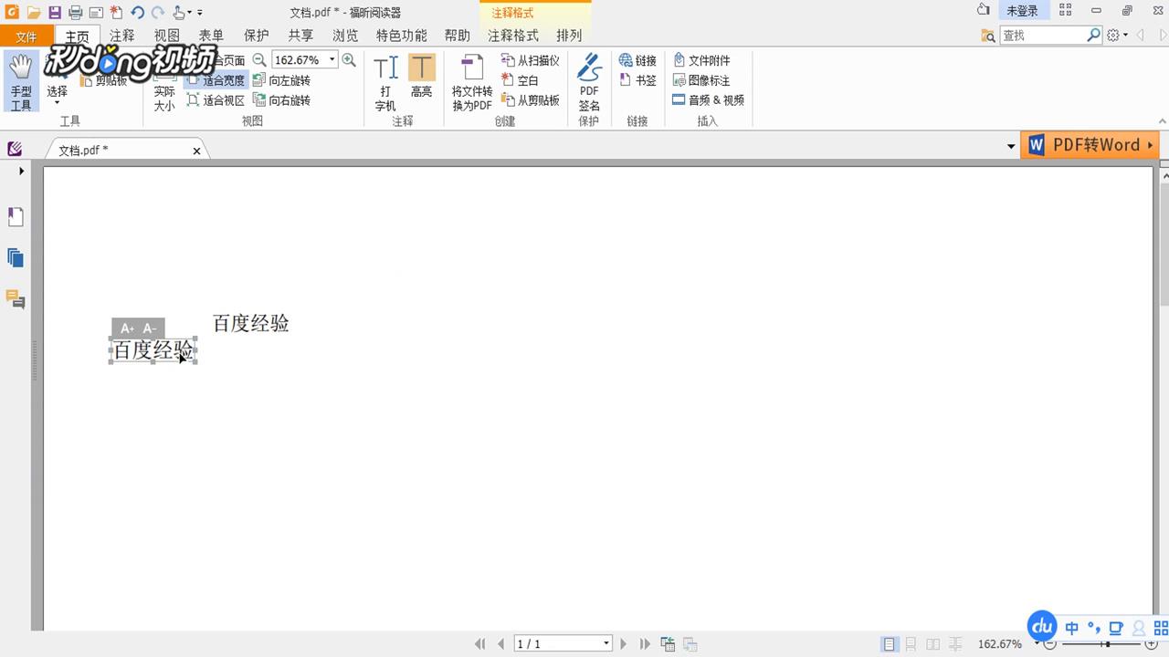This screenshot has height=657, width=1169.
Task: Print the document using the printer icon
Action: click(75, 12)
